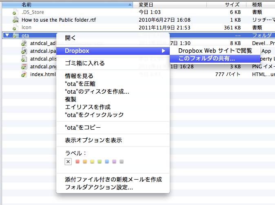Select the index.html file name
Image resolution: width=275 pixels, height=205 pixels.
coord(43,74)
